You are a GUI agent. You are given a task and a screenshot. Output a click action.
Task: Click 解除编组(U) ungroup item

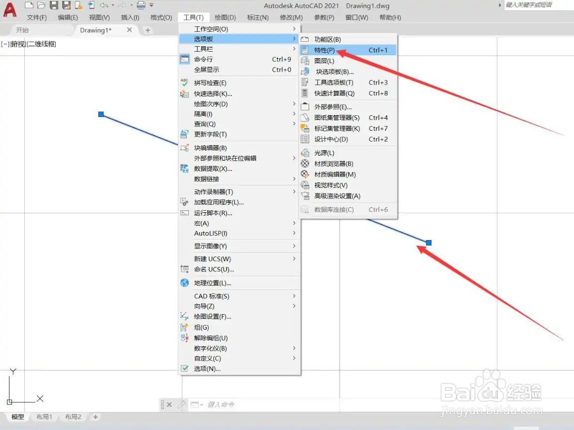(240, 338)
